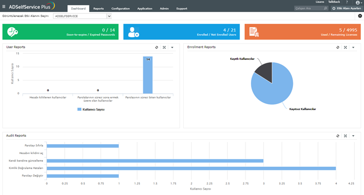Click the Used / Remaining Licenses card
Viewport: 364px width, 195px height.
[x=302, y=32]
